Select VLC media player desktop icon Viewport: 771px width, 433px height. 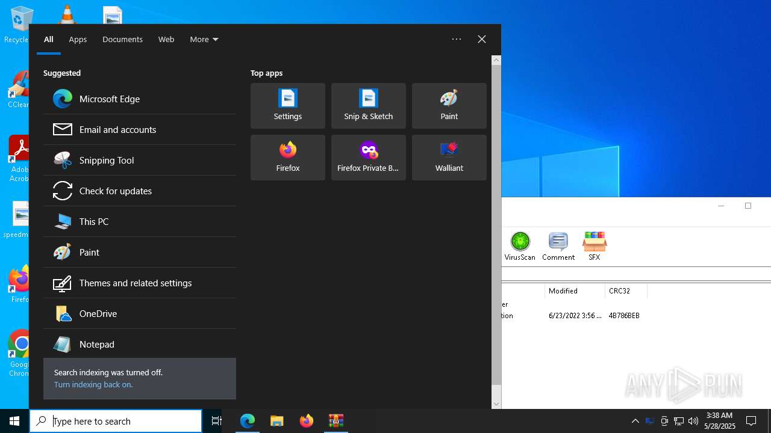[x=67, y=14]
